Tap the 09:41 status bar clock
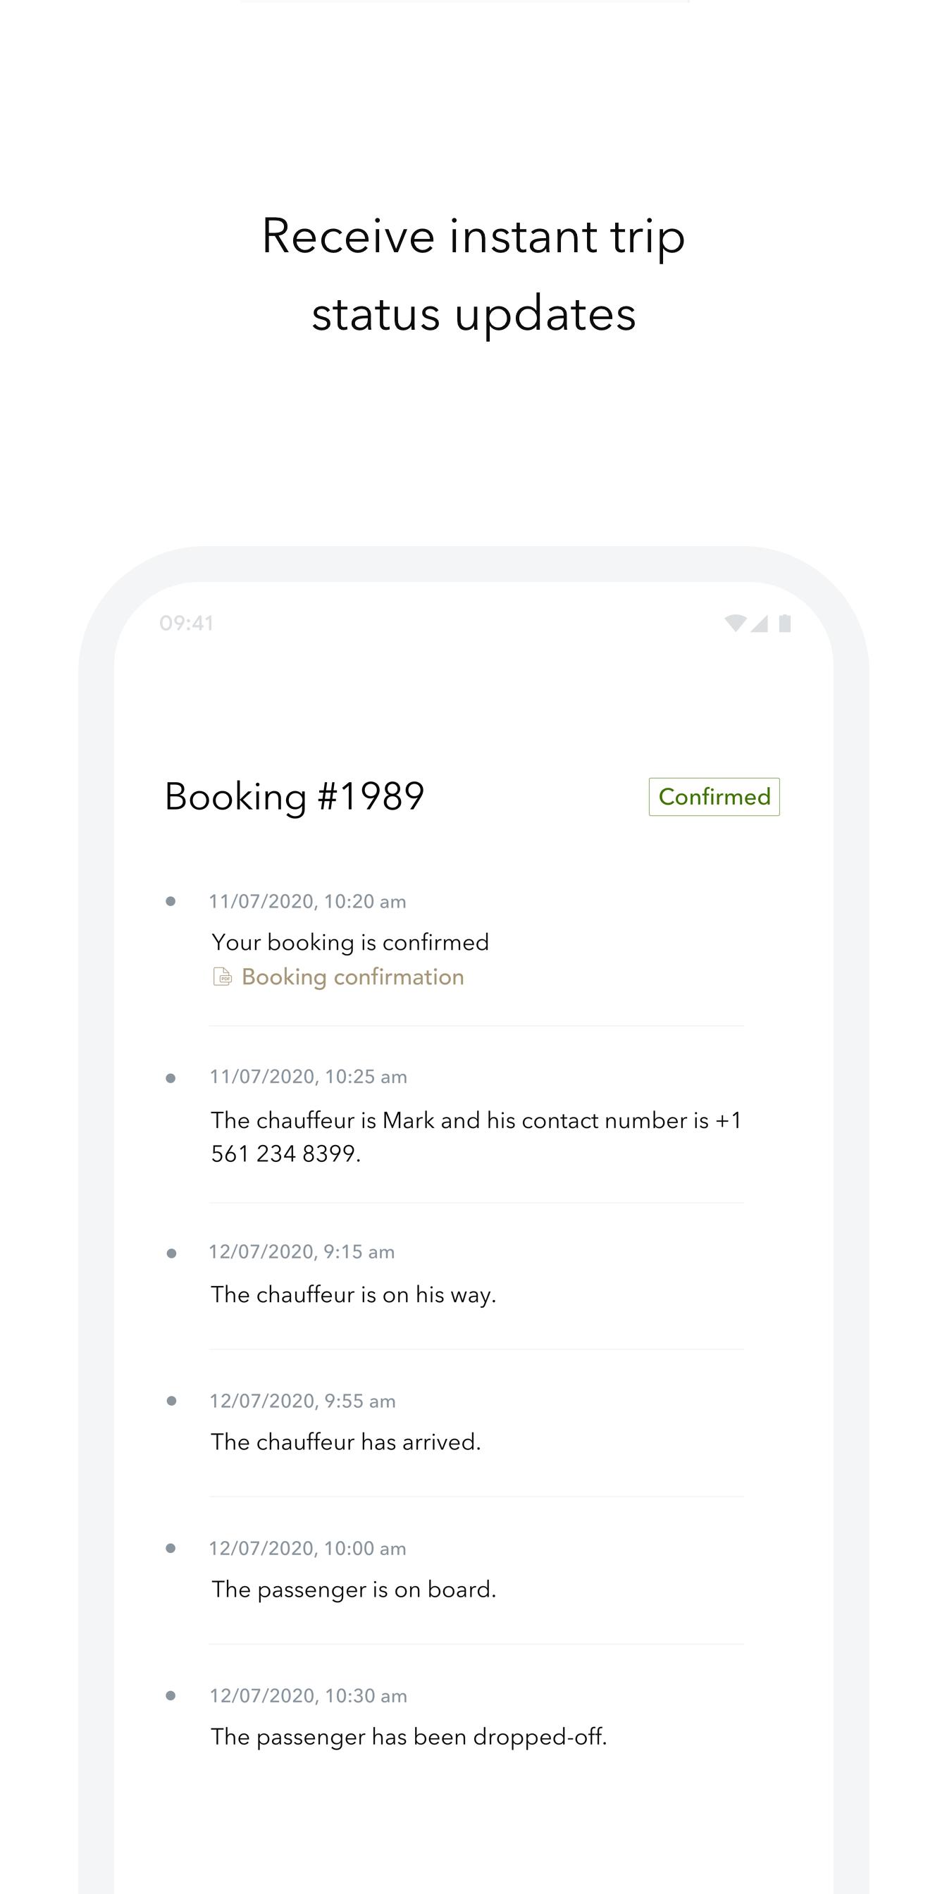Image resolution: width=947 pixels, height=1894 pixels. click(187, 624)
